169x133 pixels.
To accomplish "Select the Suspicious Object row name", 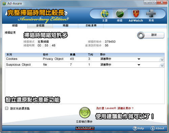I will (18, 65).
